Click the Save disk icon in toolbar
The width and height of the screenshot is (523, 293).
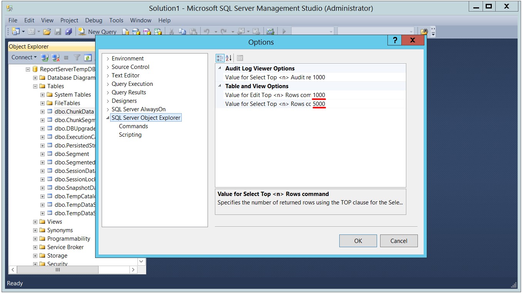click(x=58, y=32)
